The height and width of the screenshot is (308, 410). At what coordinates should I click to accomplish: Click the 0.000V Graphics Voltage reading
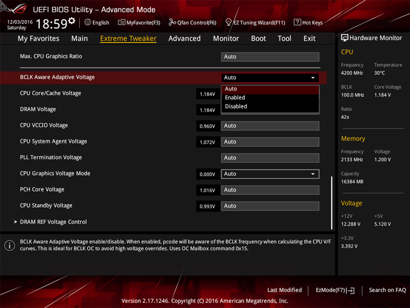click(x=207, y=175)
